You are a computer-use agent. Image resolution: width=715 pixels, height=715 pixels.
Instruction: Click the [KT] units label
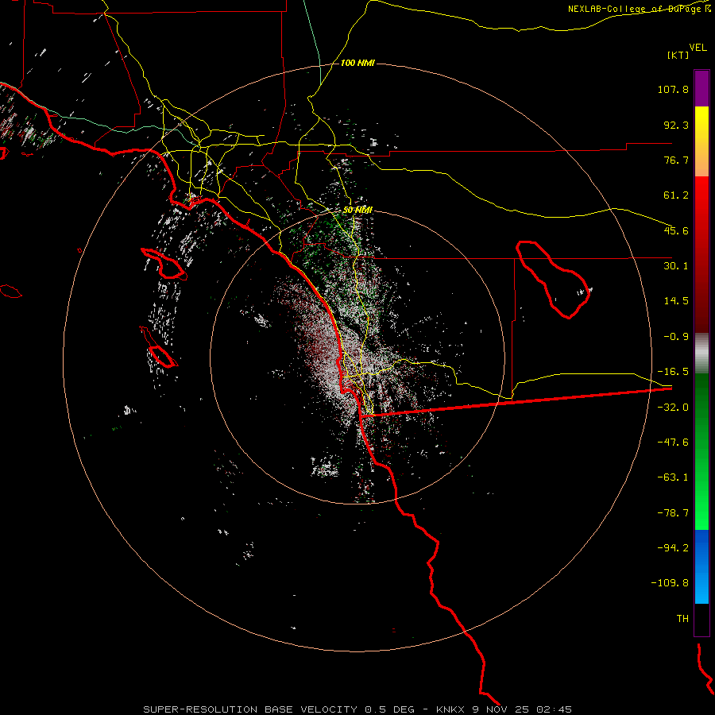point(678,55)
